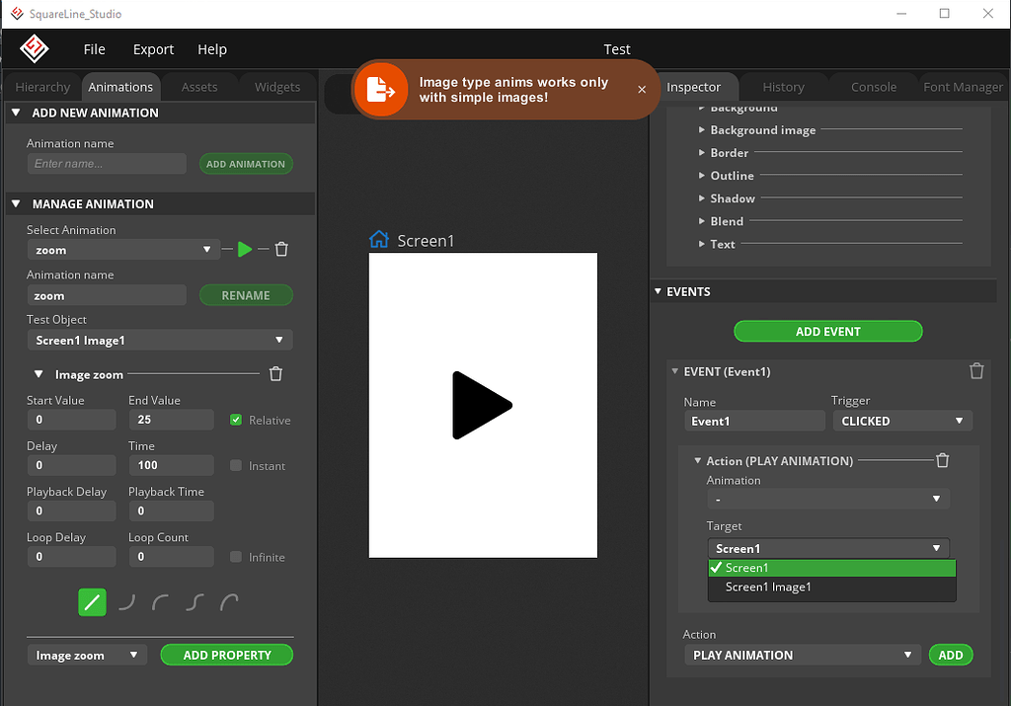Play the zoom animation preview
The image size is (1011, 706).
pos(245,250)
